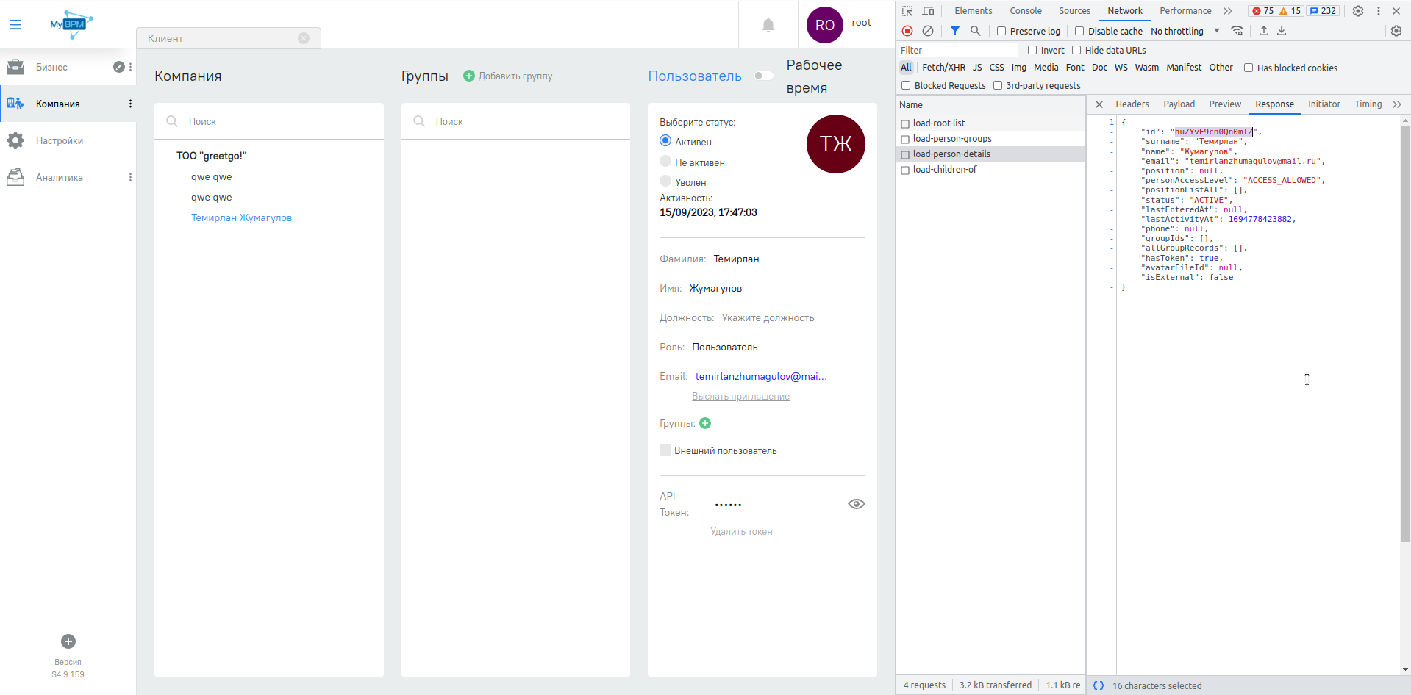Enable Preserve log checkbox

(1001, 31)
